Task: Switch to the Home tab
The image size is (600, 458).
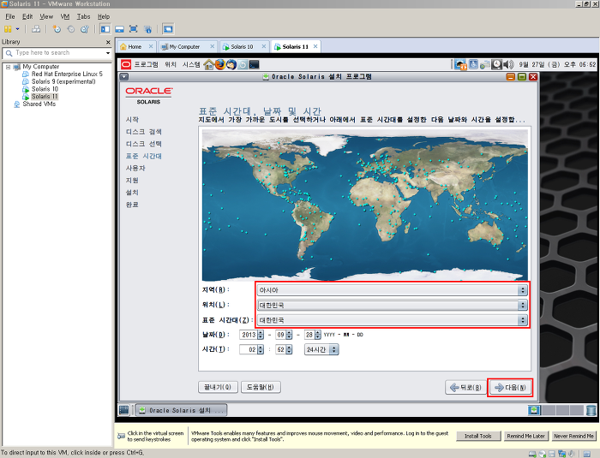Action: tap(135, 46)
